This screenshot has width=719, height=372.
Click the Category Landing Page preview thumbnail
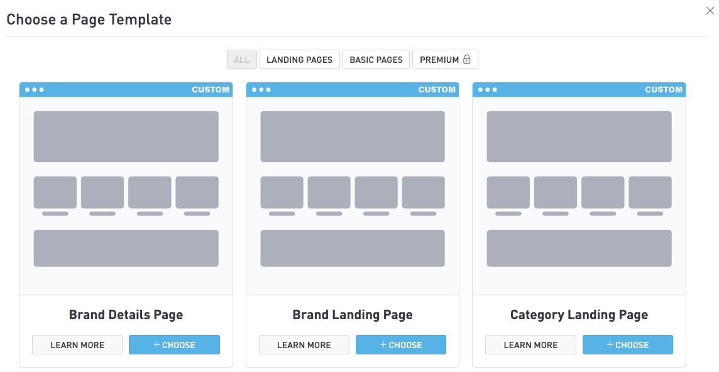point(579,189)
